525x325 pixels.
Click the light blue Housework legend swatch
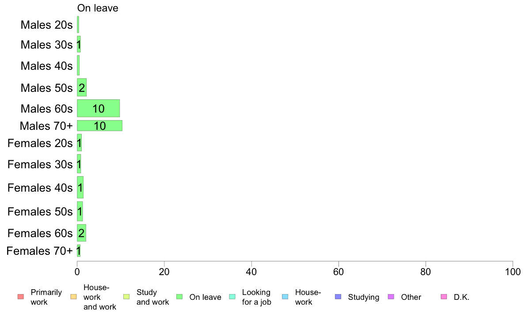coord(285,297)
